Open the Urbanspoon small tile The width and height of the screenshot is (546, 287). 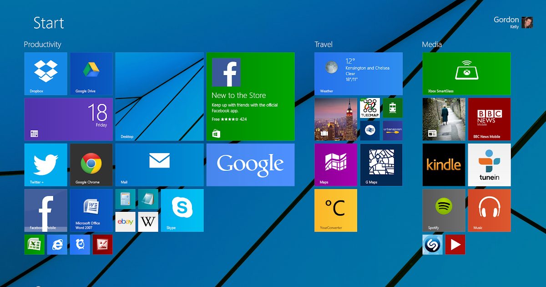393,131
